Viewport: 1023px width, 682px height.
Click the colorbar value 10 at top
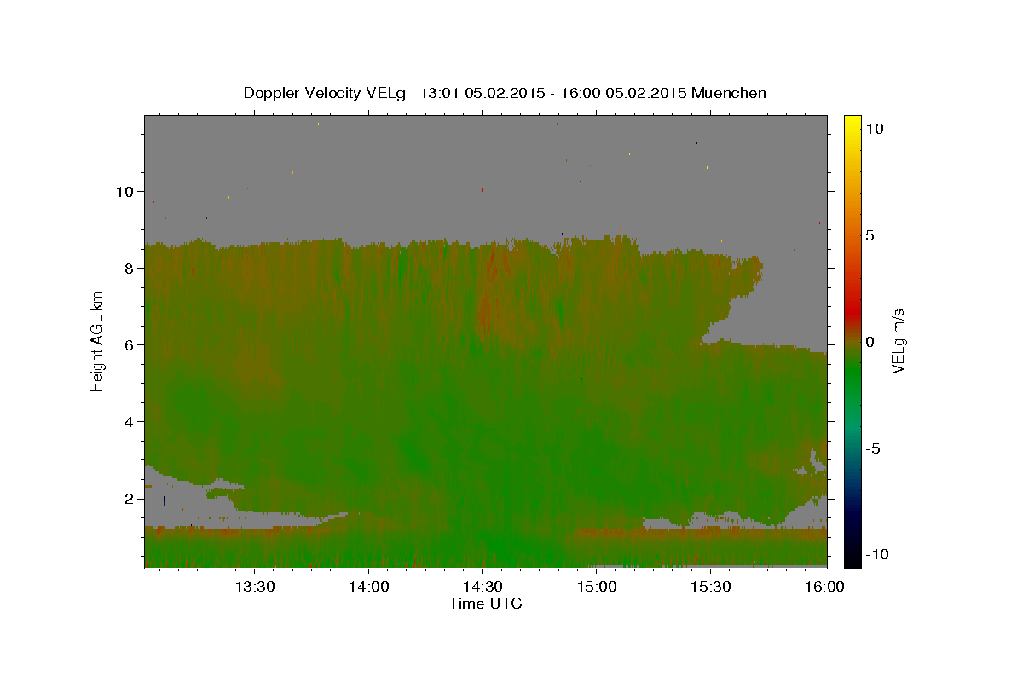[875, 129]
